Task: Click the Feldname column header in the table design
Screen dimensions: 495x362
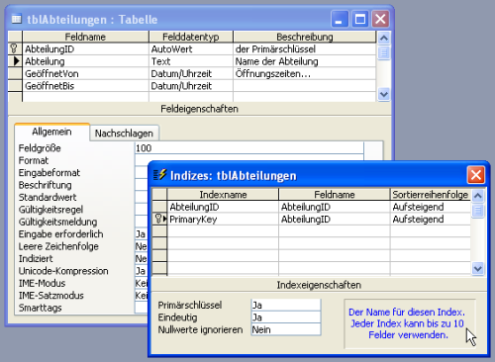Action: coord(85,37)
